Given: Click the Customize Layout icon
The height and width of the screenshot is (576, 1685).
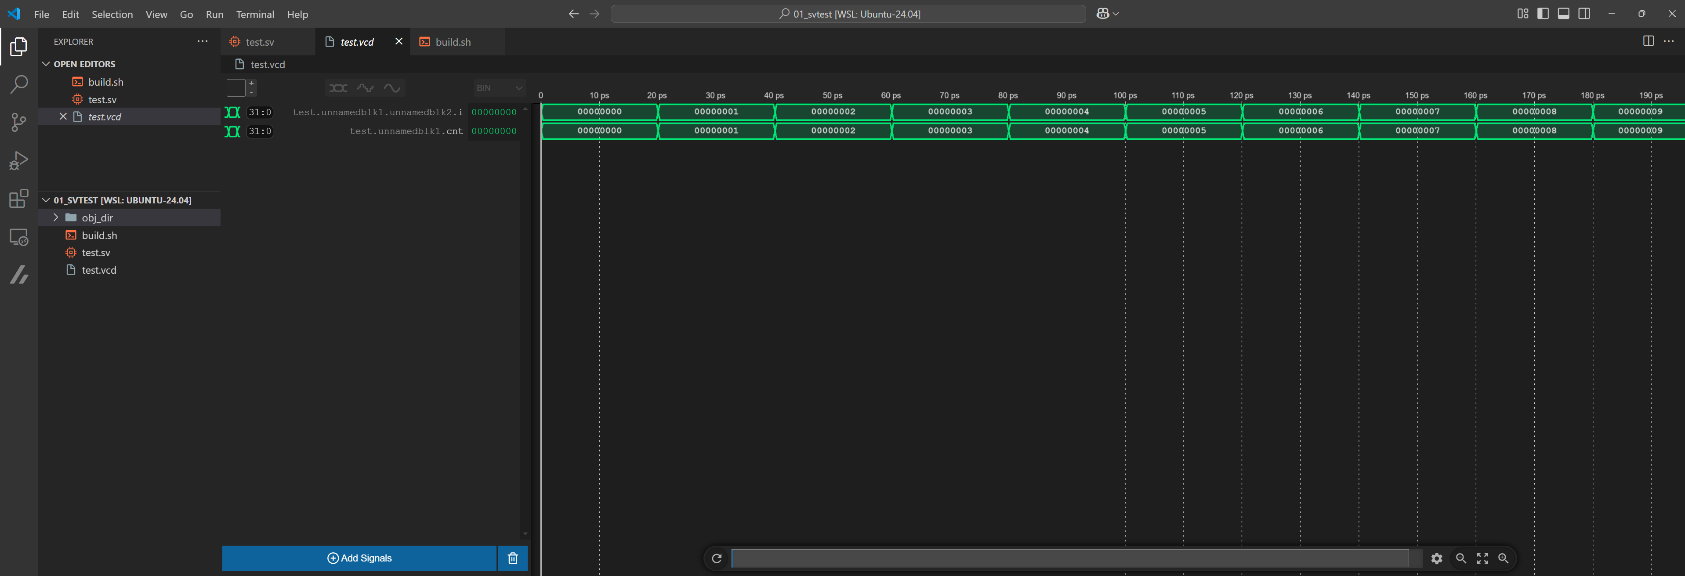Looking at the screenshot, I should (x=1523, y=14).
